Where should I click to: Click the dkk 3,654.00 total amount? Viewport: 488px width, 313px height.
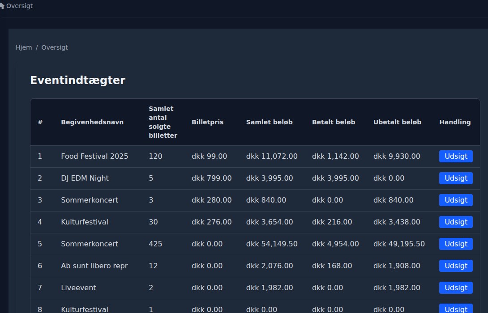coord(269,222)
